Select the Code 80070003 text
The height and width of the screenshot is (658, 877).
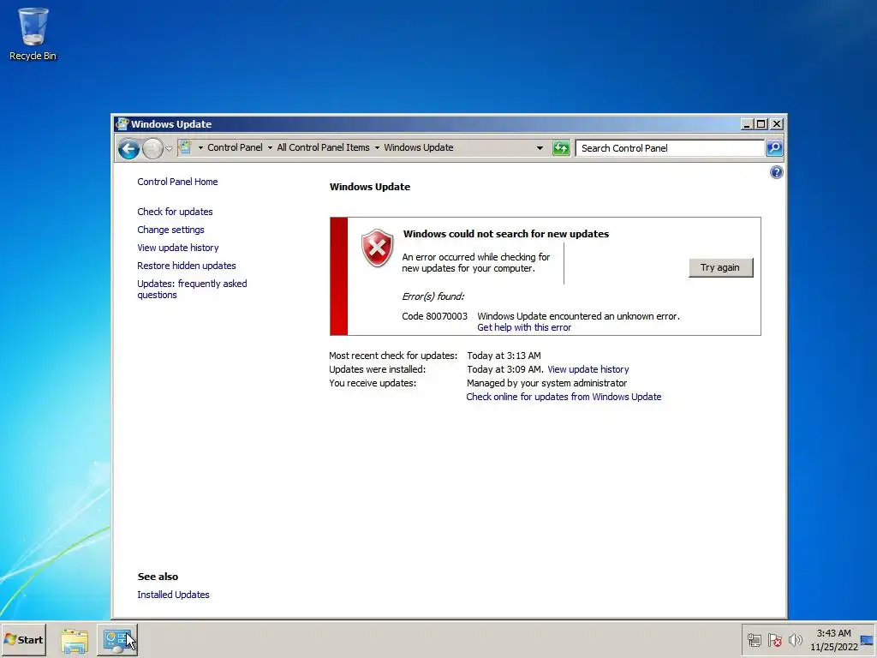(x=434, y=316)
